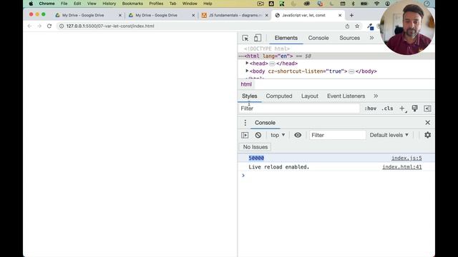Go forward in browser history
Screen dimensions: 458x257
click(x=39, y=26)
